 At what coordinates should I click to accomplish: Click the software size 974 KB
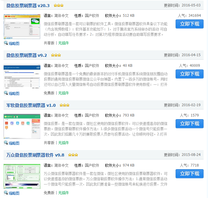click(x=128, y=165)
